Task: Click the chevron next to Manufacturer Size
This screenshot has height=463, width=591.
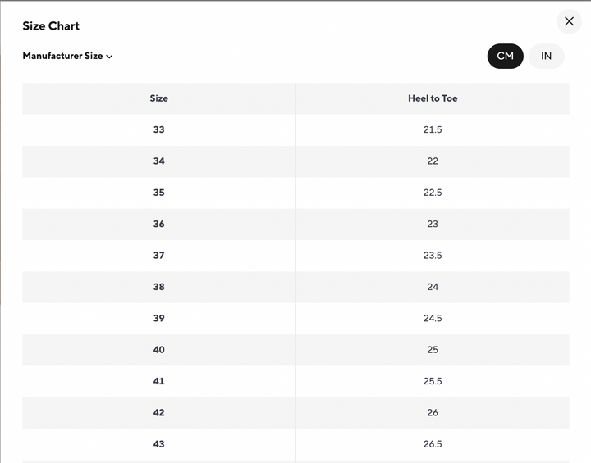Action: pyautogui.click(x=109, y=57)
